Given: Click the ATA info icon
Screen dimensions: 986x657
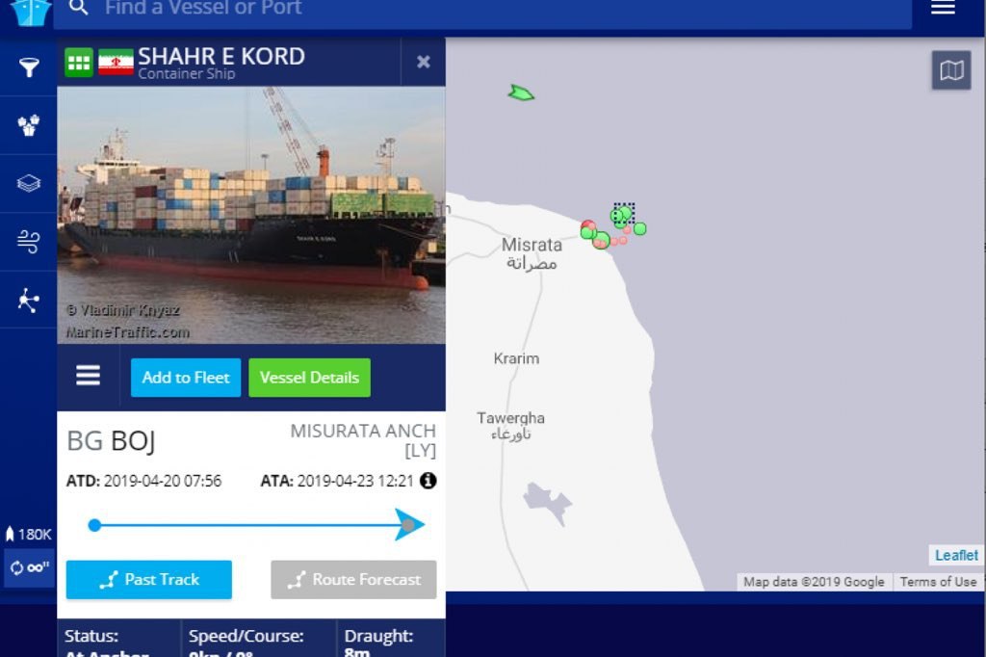Looking at the screenshot, I should (x=428, y=481).
